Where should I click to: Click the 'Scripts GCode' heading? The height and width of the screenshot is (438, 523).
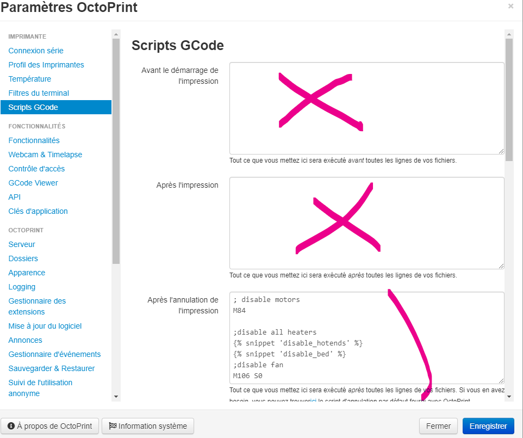(x=177, y=45)
